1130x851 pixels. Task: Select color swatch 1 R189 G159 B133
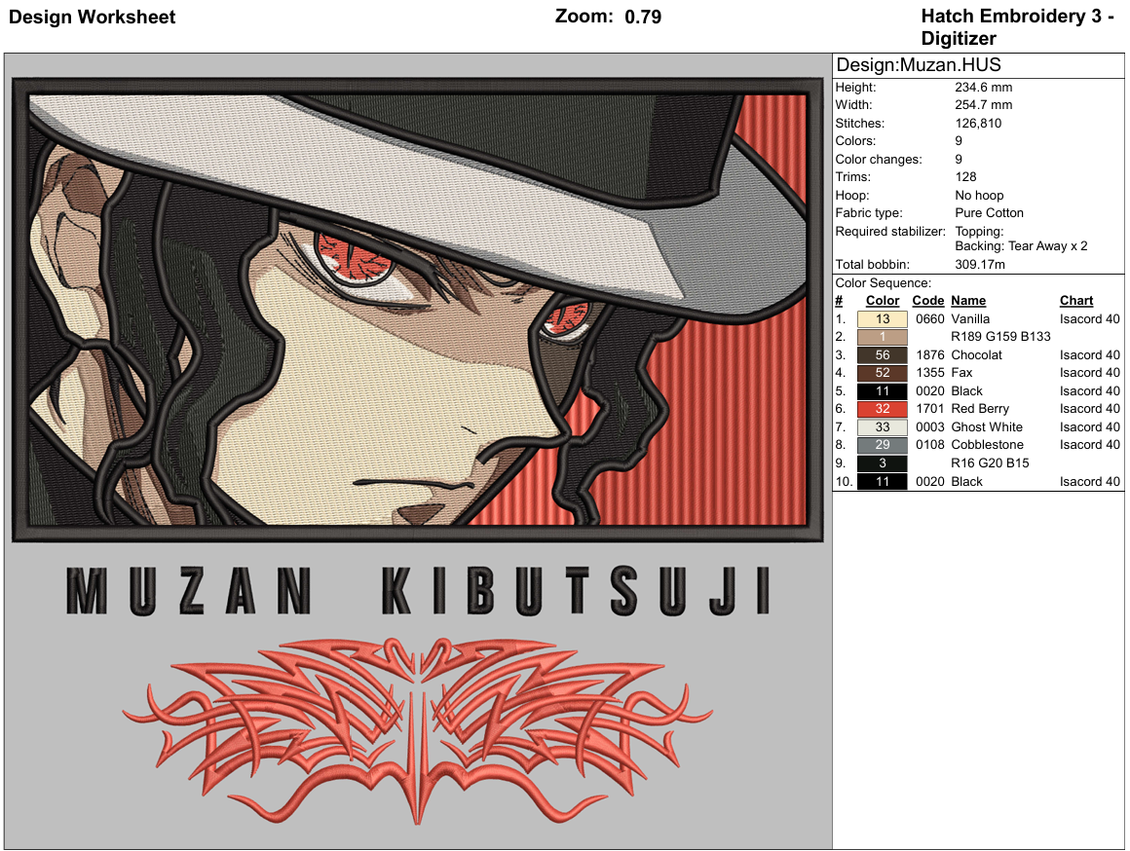(x=883, y=337)
